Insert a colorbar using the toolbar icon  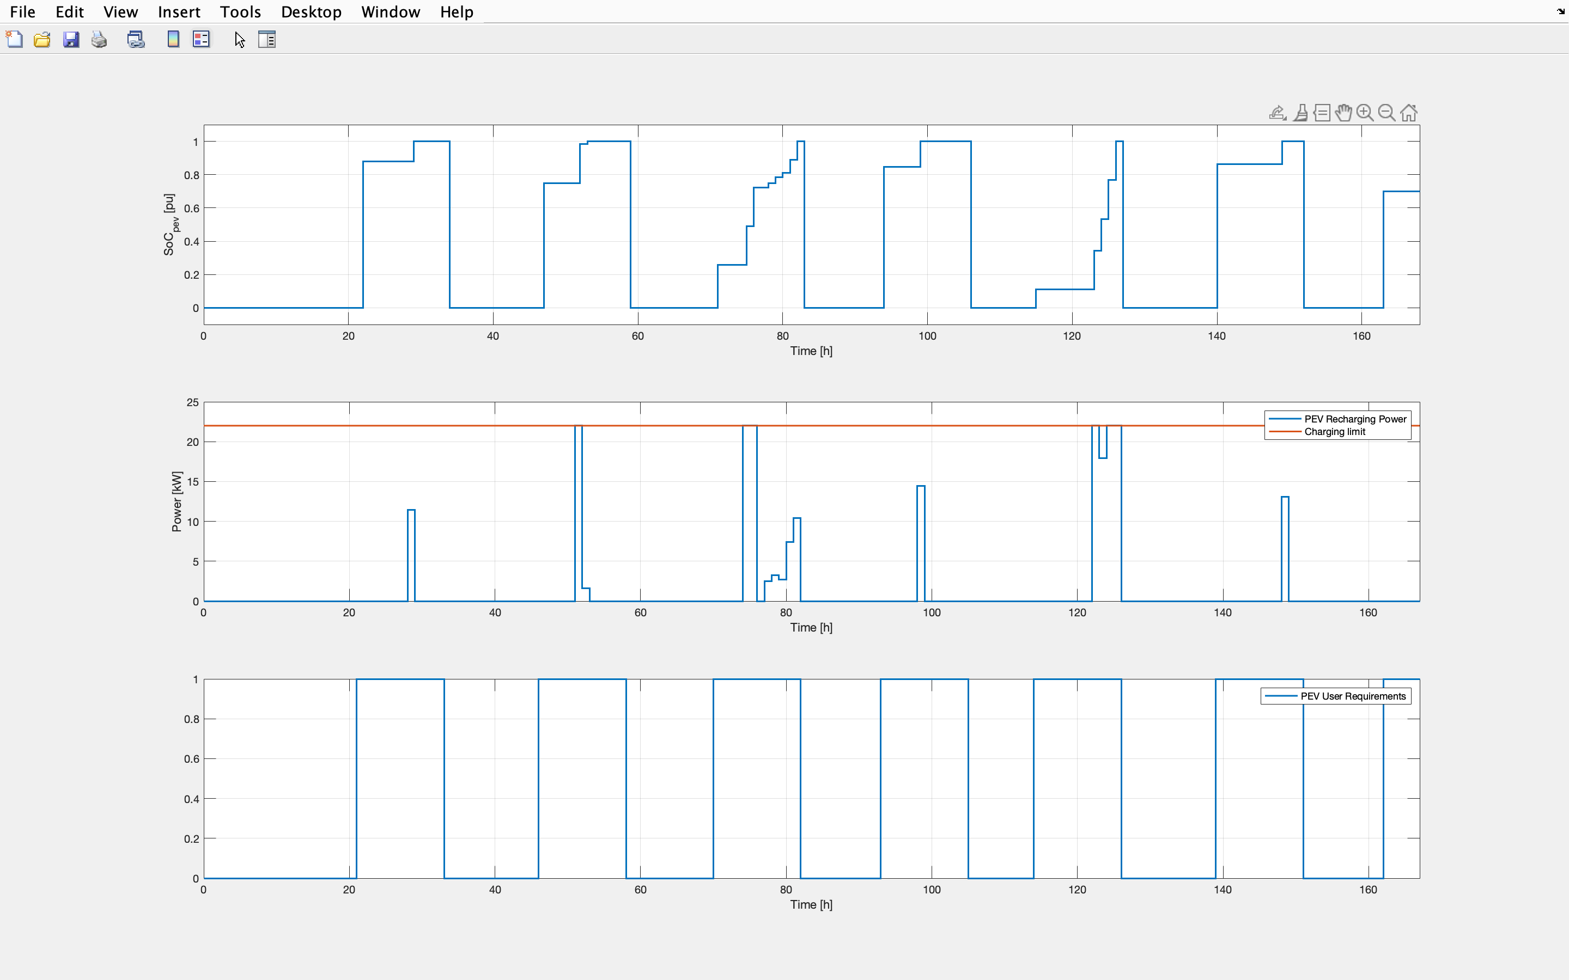tap(173, 40)
